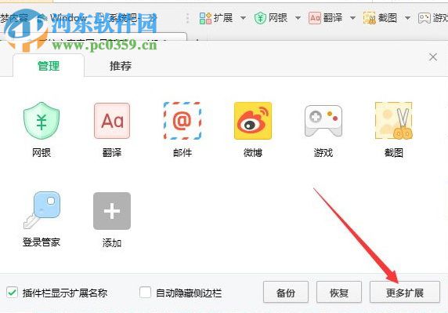This screenshot has width=448, height=313.
Task: Open the 登录管家 key icon
Action: [42, 210]
